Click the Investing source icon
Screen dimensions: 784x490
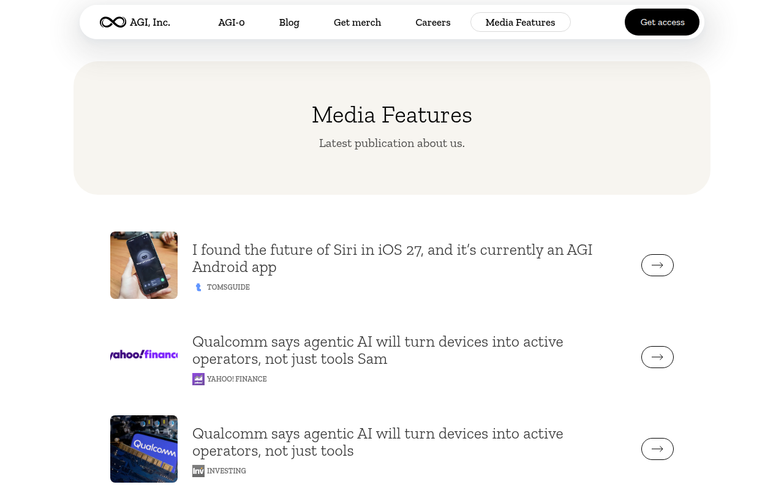tap(198, 471)
